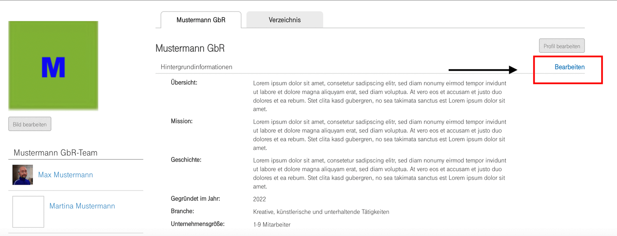617x236 pixels.
Task: Click the green M company logo image
Action: click(53, 66)
